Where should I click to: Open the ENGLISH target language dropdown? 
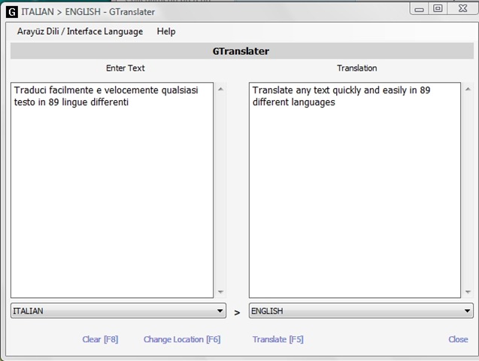point(361,311)
